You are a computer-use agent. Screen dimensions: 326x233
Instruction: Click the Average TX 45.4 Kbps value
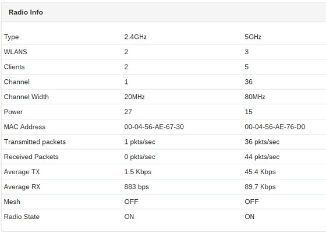[260, 172]
